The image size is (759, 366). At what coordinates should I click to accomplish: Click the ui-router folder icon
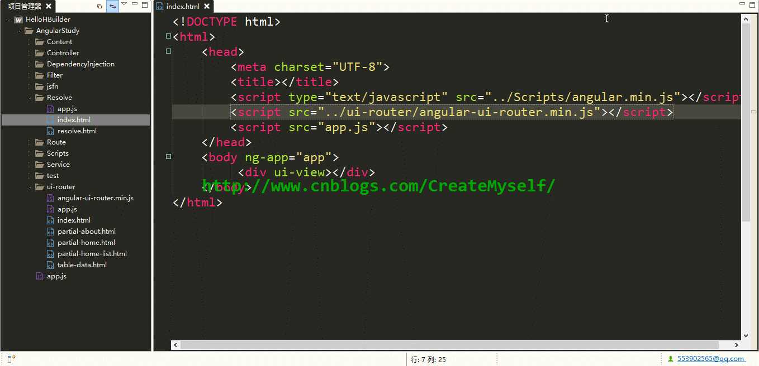[39, 187]
